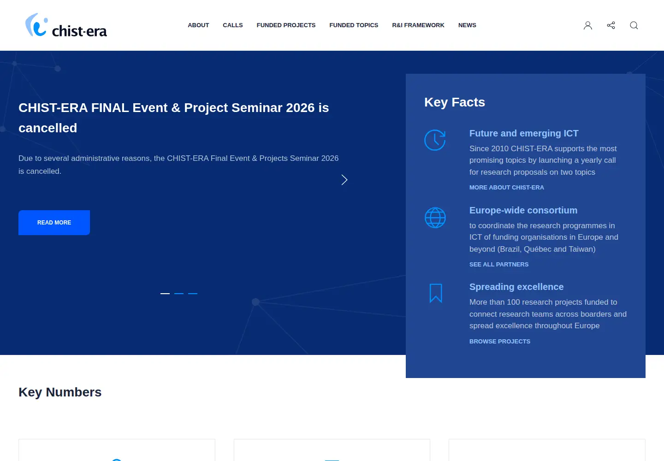Select the second carousel slide indicator
Viewport: 664px width, 461px height.
[x=179, y=293]
